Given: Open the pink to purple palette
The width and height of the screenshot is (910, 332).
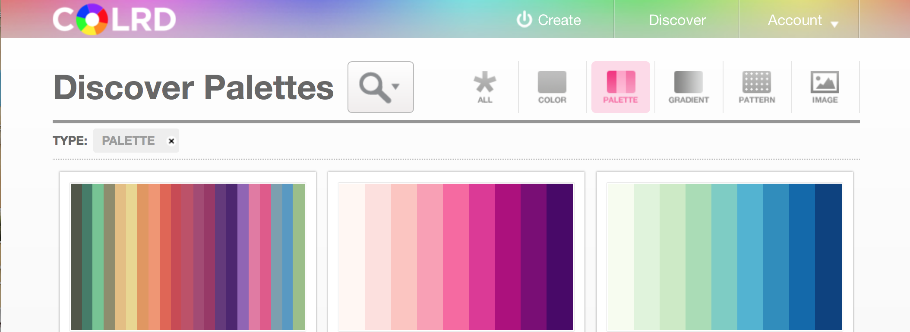Looking at the screenshot, I should pos(456,257).
